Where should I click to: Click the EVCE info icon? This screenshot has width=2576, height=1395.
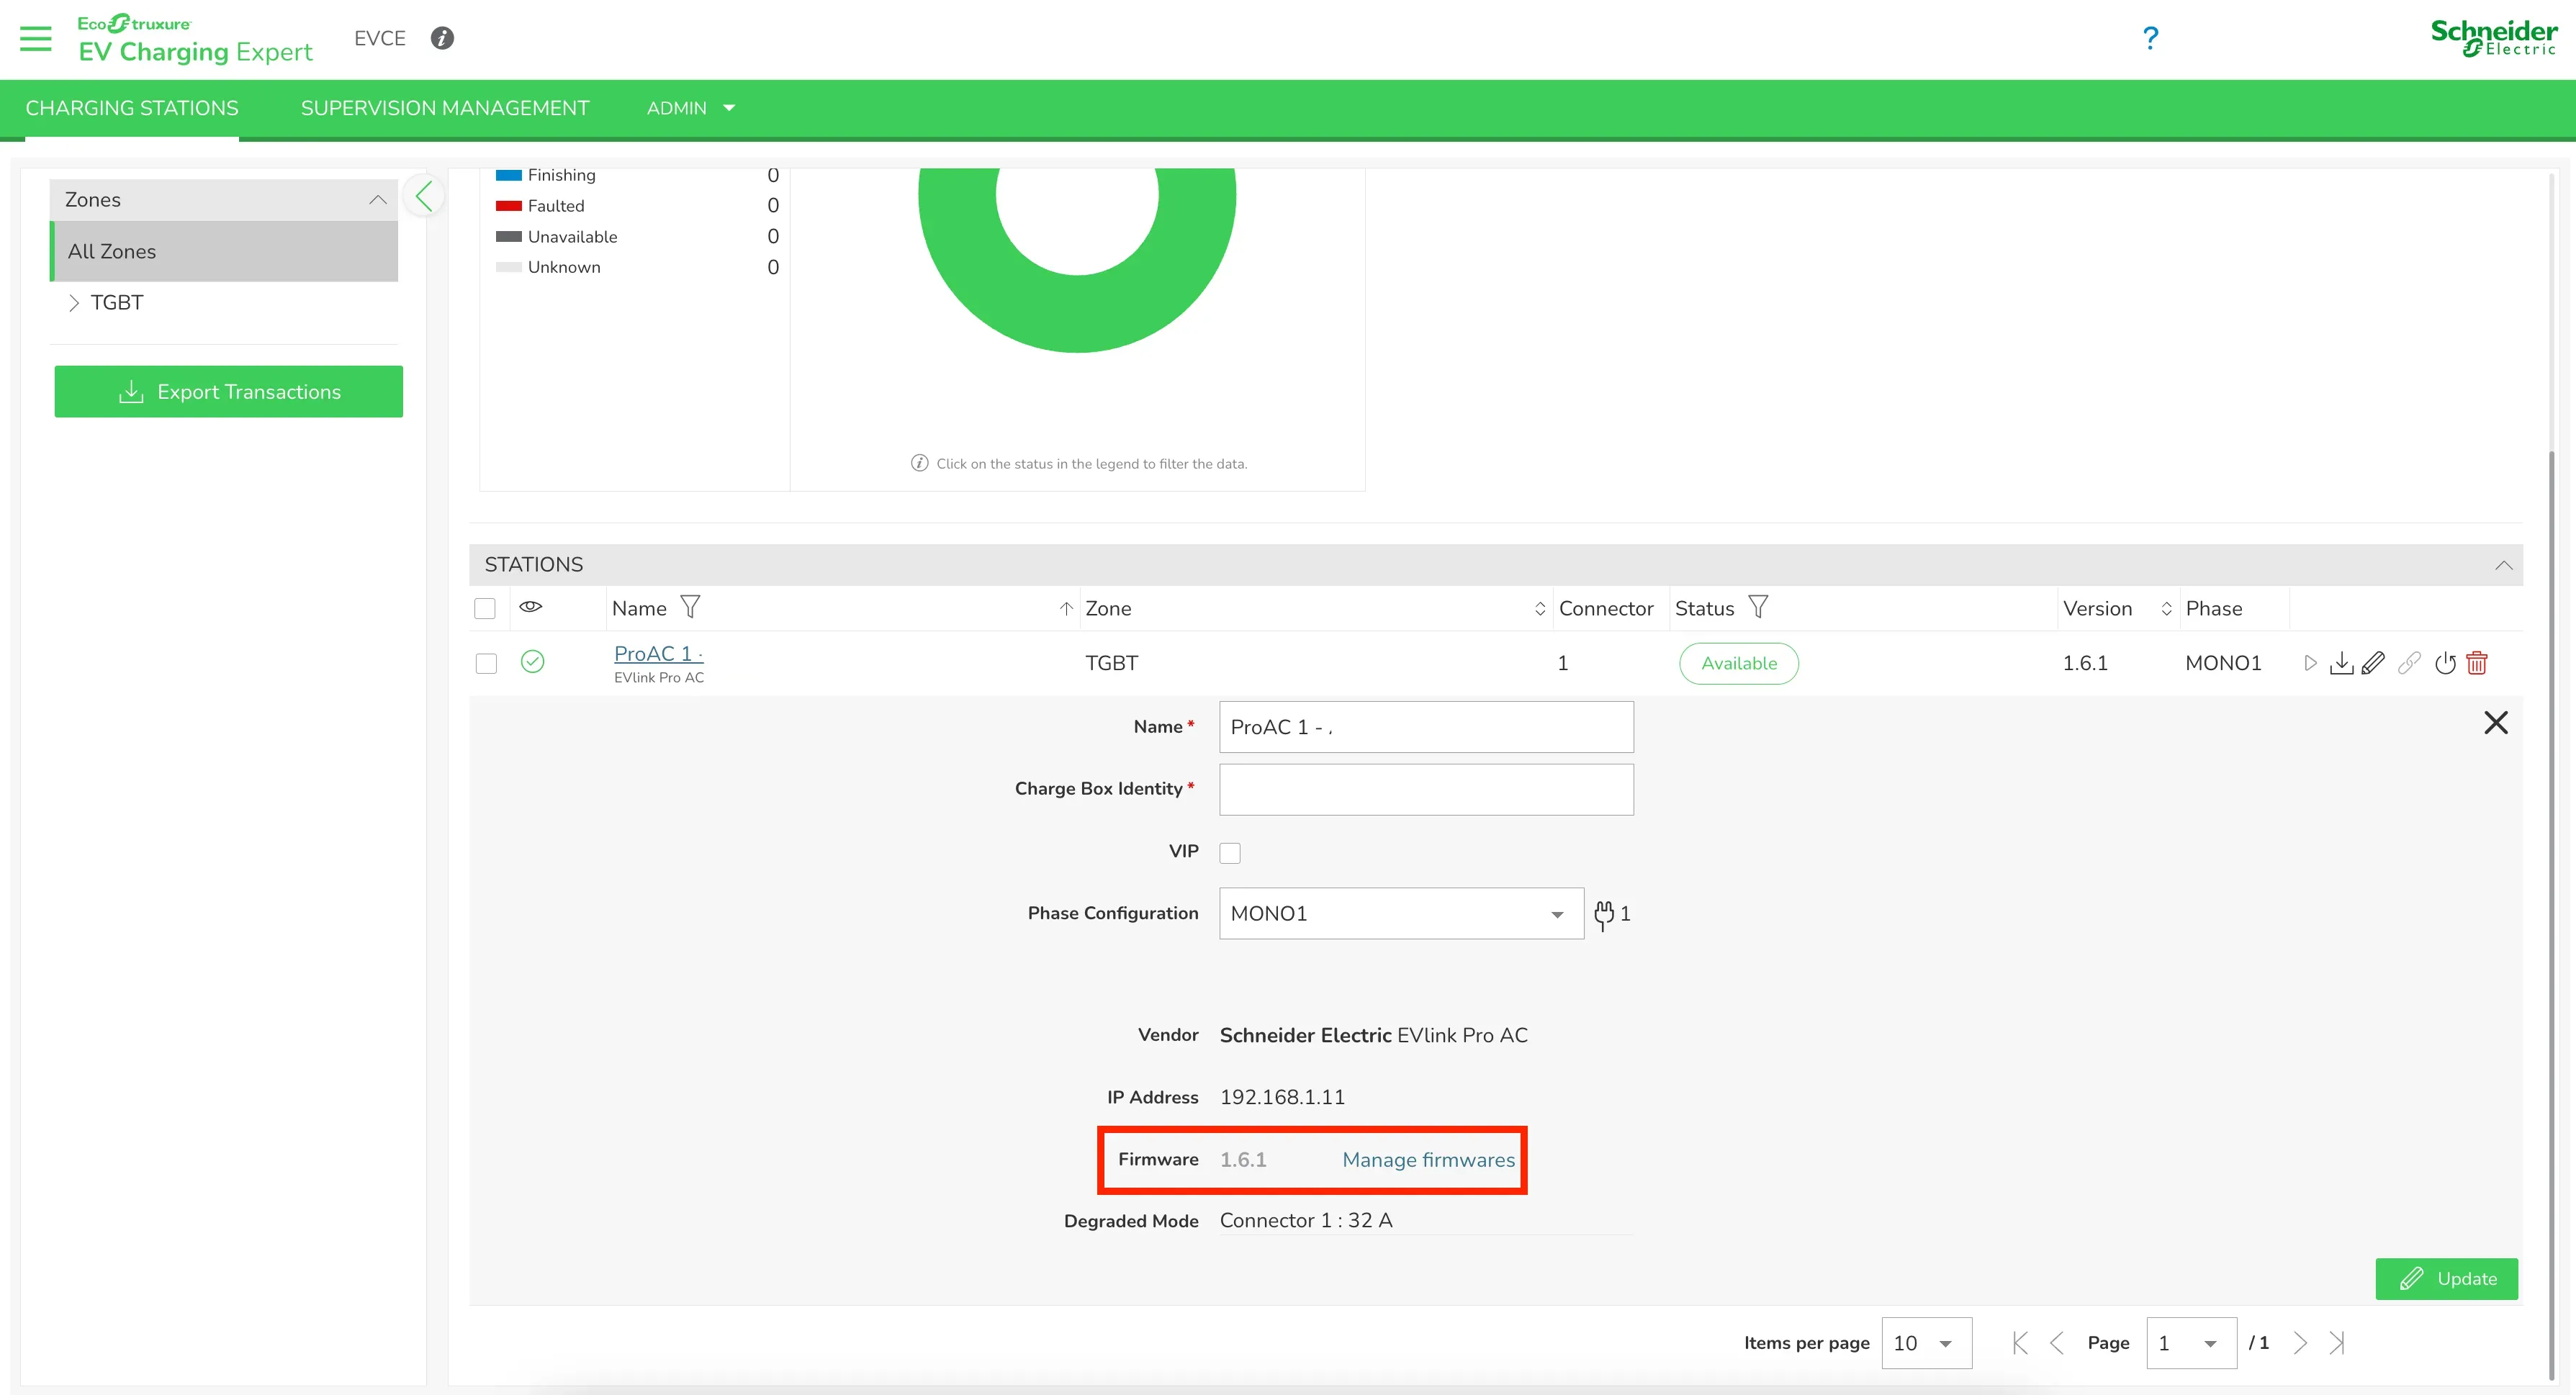point(442,38)
